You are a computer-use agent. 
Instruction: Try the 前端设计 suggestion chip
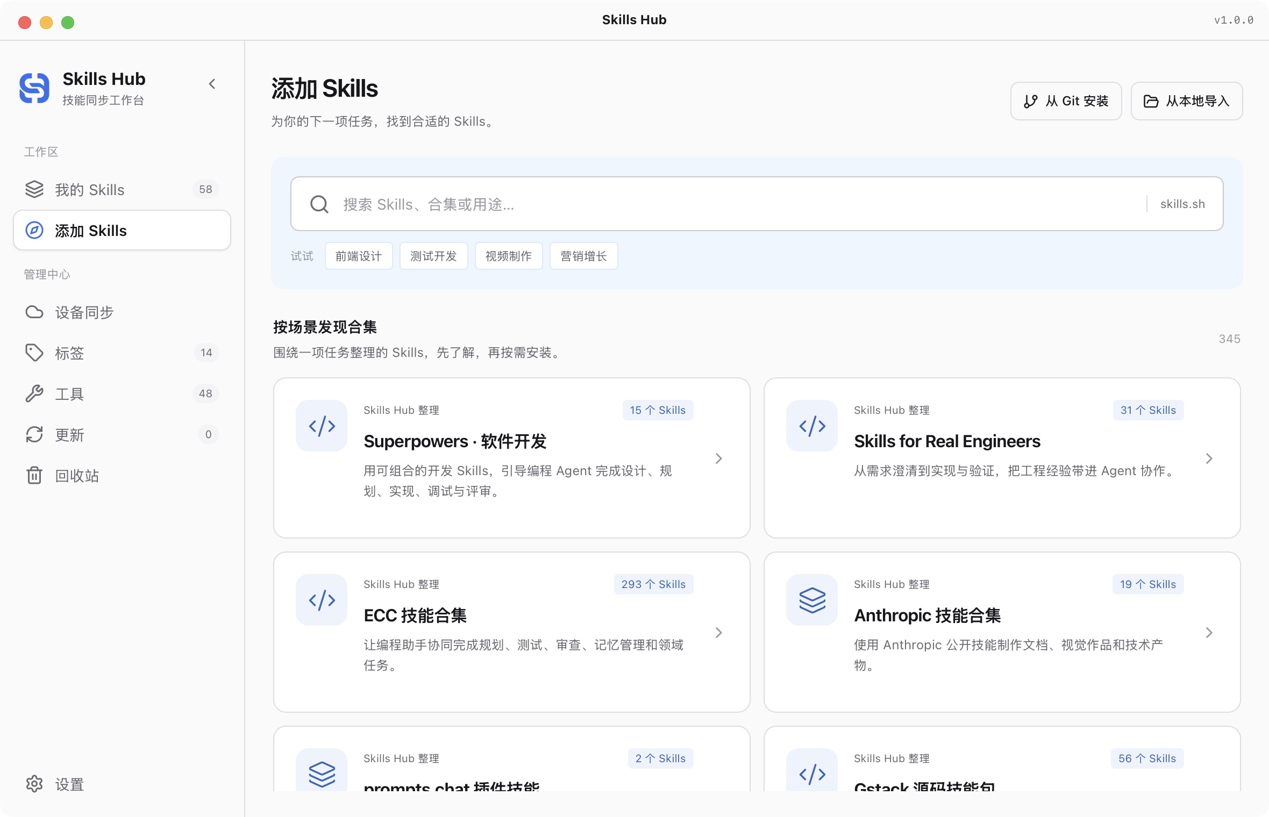click(x=359, y=256)
